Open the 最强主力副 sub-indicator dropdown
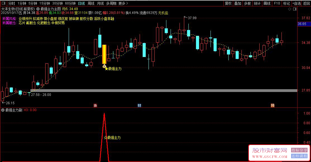Image resolution: width=311 pixels, height=162 pixels. (x=3, y=110)
